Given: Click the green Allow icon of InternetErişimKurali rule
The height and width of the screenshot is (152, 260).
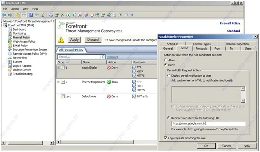Looking at the screenshot, I should point(109,82).
